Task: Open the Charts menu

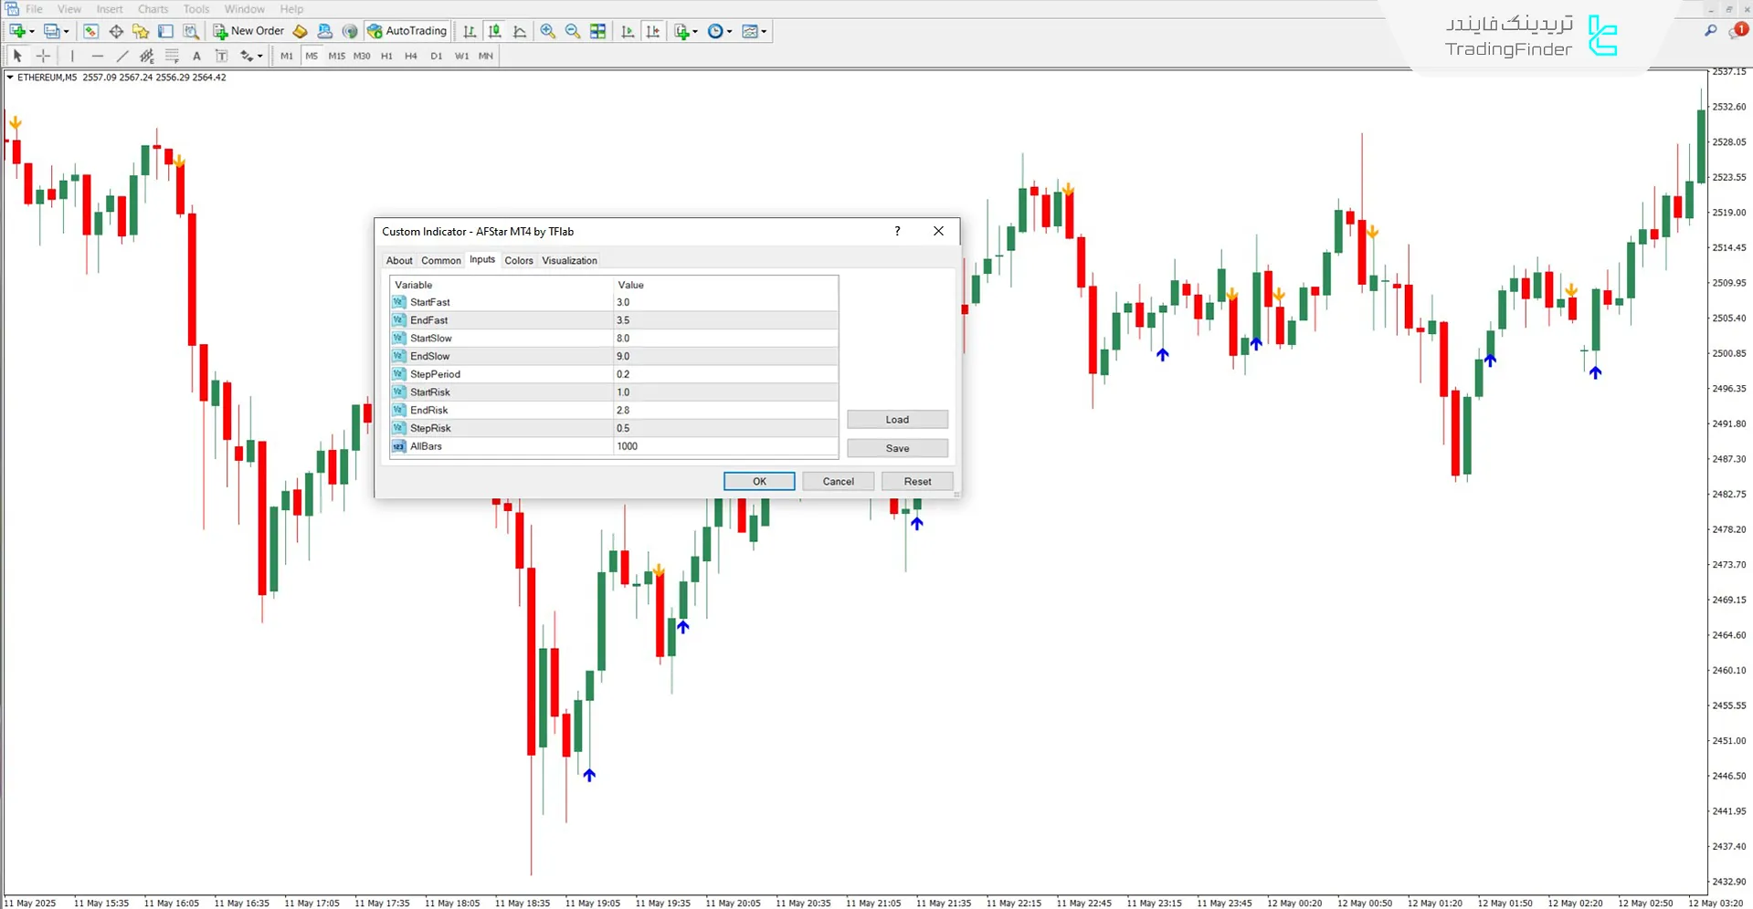Action: click(x=153, y=9)
